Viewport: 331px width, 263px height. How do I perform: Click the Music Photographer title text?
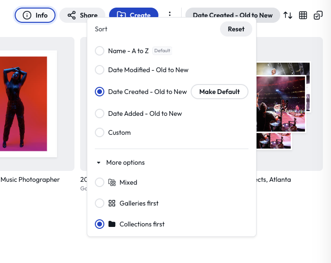click(30, 179)
